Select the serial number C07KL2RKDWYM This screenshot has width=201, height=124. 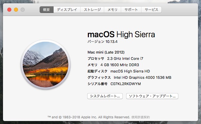(x=126, y=84)
